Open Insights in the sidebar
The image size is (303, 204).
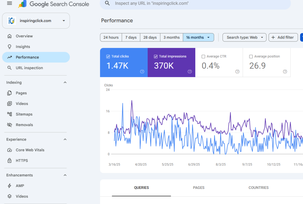pyautogui.click(x=36, y=47)
